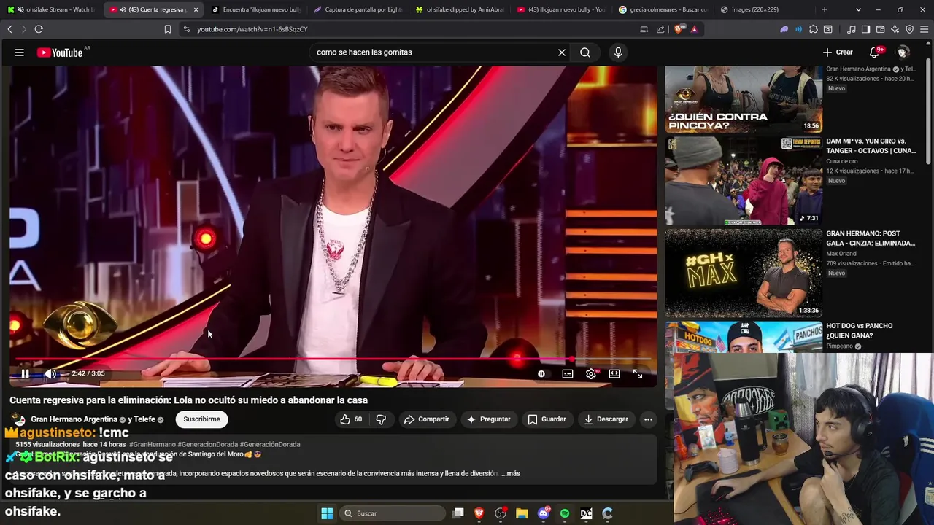
Task: Open a new browser tab
Action: 825,9
